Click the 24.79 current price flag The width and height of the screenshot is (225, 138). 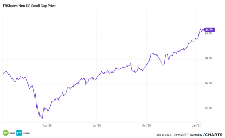tap(208, 29)
